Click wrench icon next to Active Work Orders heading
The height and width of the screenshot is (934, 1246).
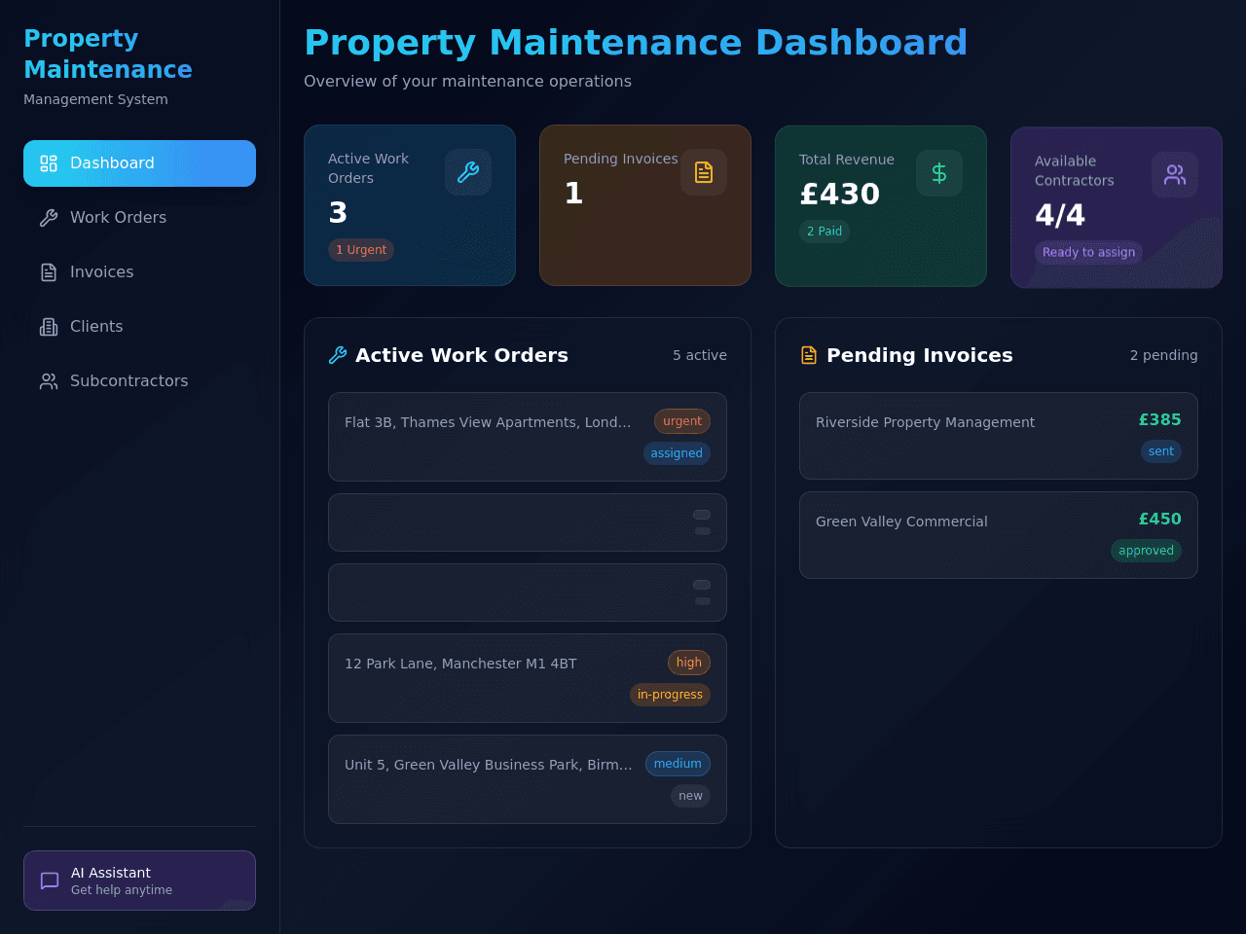tap(338, 355)
